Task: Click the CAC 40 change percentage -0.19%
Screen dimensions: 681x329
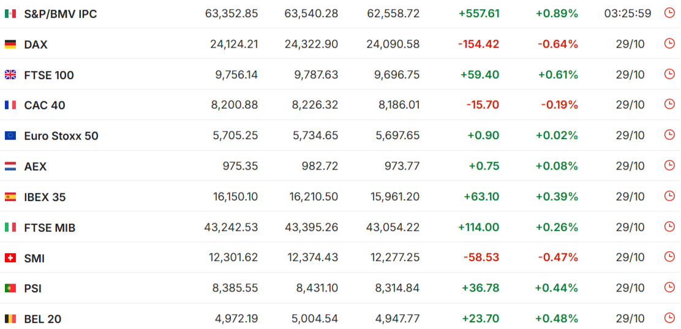Action: tap(559, 105)
